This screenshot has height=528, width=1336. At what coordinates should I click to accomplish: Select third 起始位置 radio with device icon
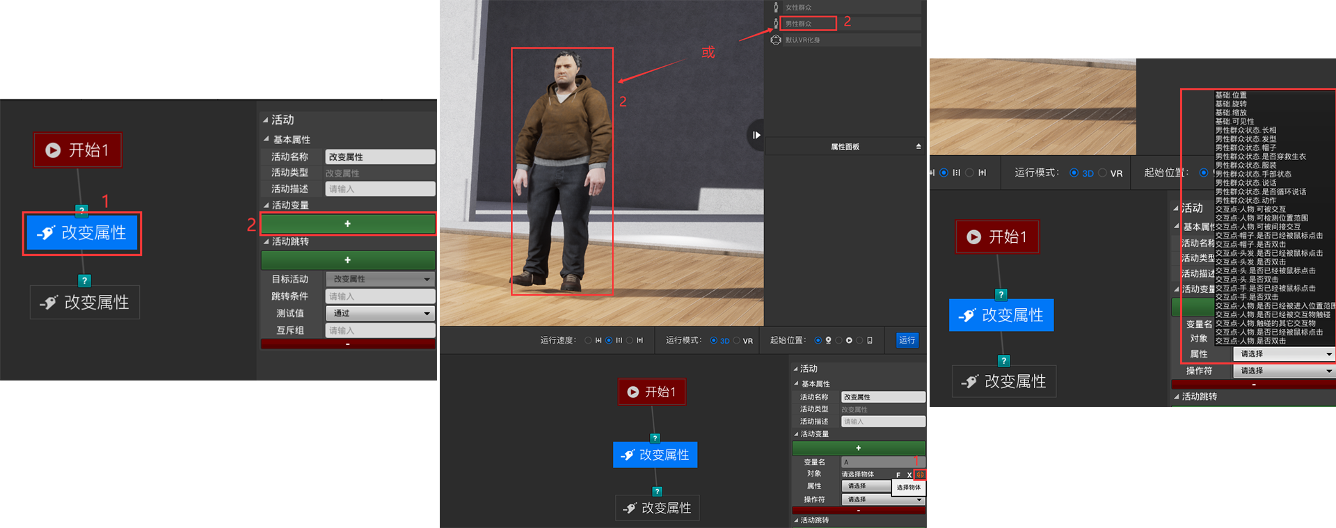(x=859, y=340)
